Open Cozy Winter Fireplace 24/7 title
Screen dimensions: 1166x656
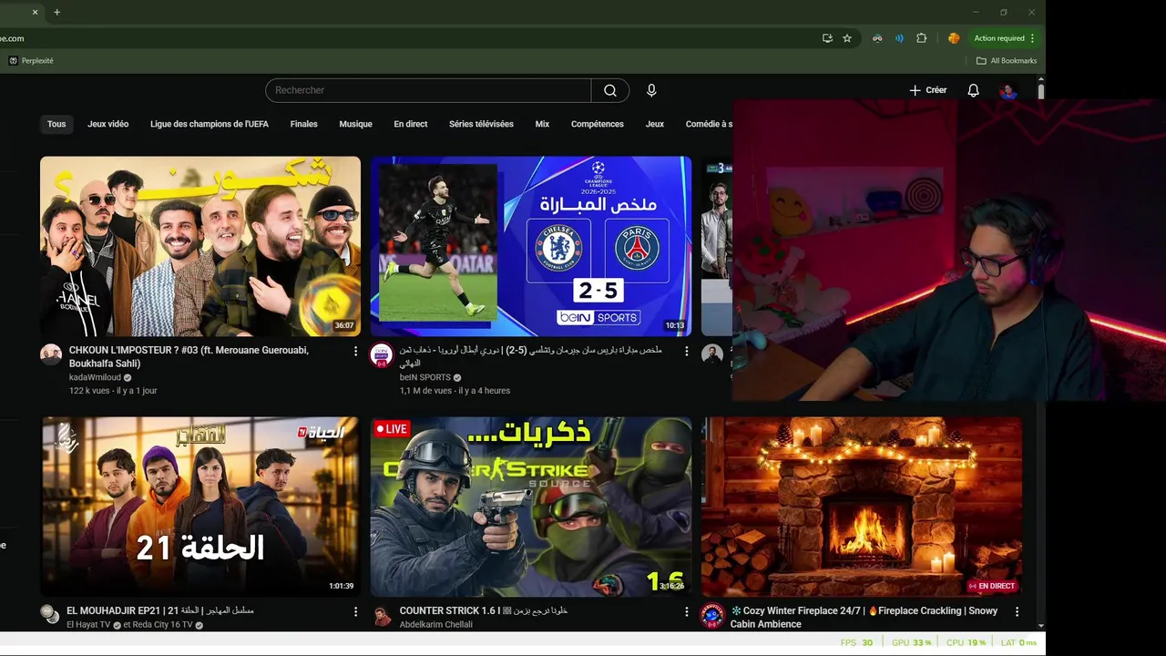point(864,617)
